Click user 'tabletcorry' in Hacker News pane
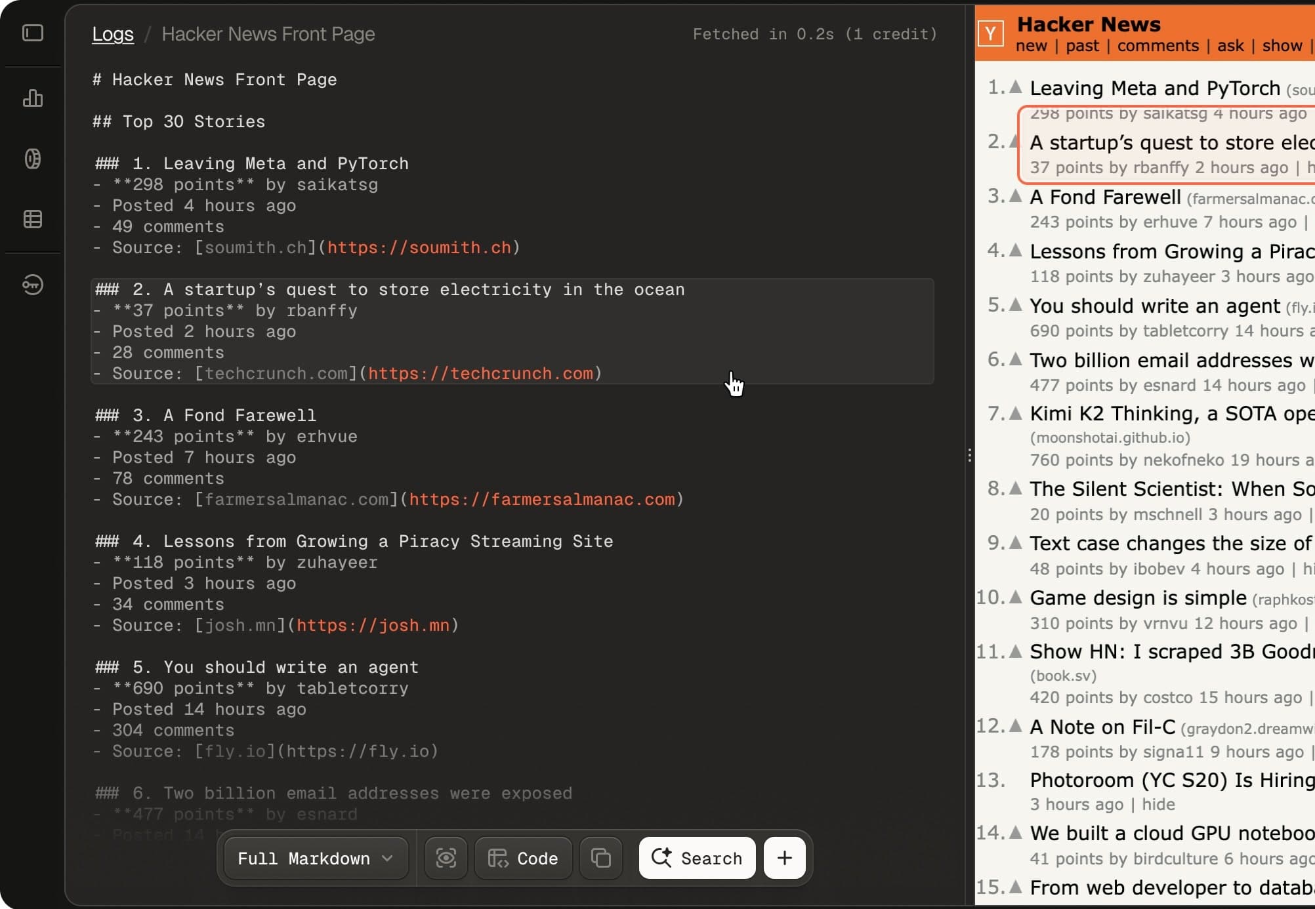The image size is (1315, 909). (1184, 331)
